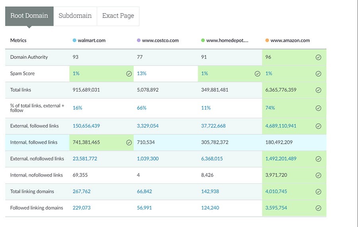Screen dimensions: 358x227
Task: Click the checkmark icon beside homedepot Spam Score
Action: coord(257,74)
